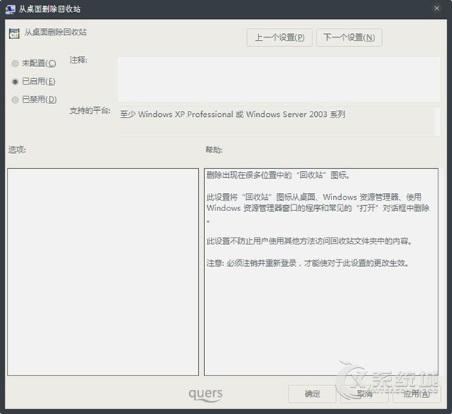Click the 取消 cancel button
Image resolution: width=452 pixels, height=414 pixels.
click(x=365, y=394)
